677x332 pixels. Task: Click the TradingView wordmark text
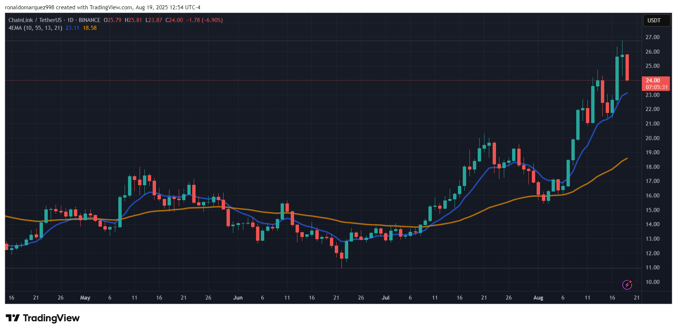tap(51, 318)
